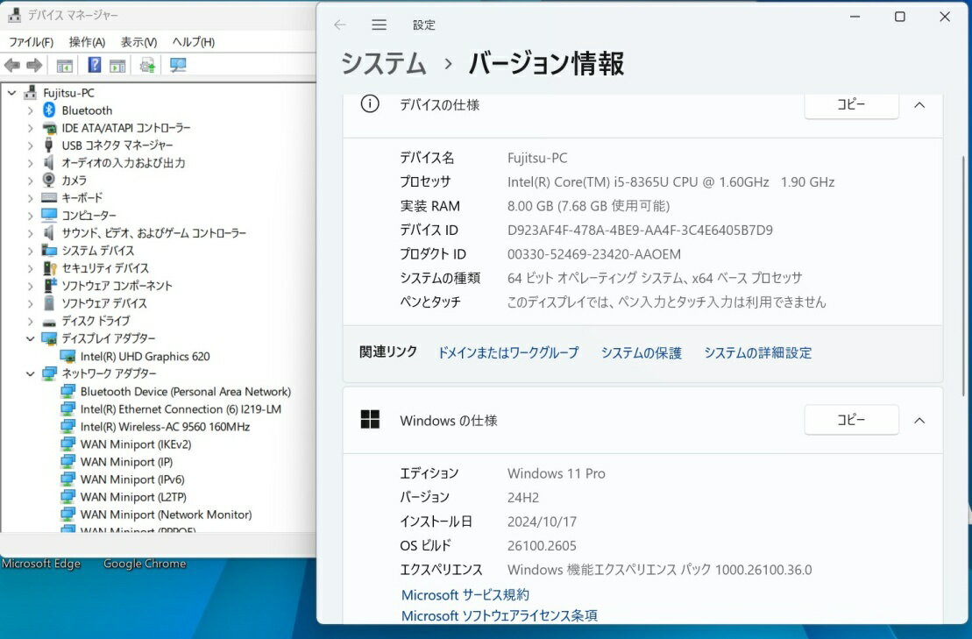Image resolution: width=972 pixels, height=639 pixels.
Task: Expand the Bluetooth category
Action: click(x=30, y=110)
